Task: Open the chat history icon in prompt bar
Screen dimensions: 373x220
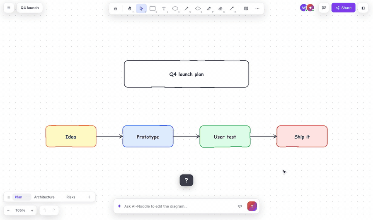Action: coord(240,206)
